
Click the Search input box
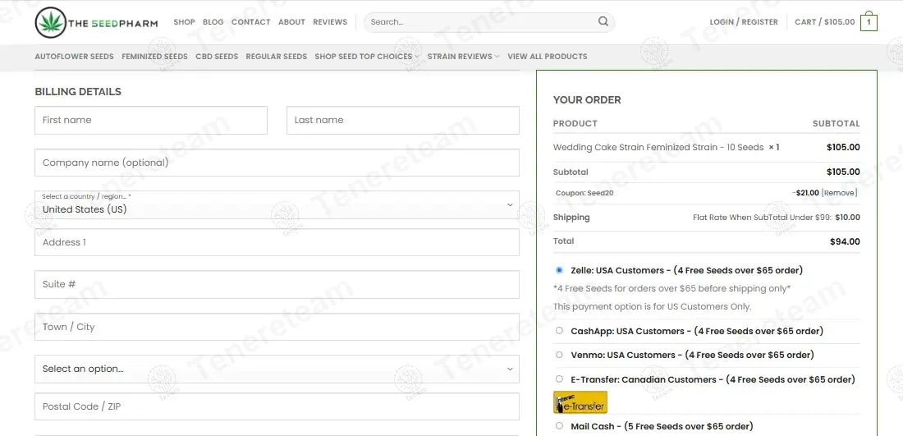click(x=480, y=22)
